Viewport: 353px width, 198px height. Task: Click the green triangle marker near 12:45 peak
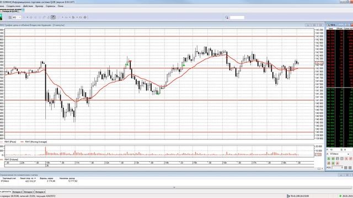pos(127,65)
